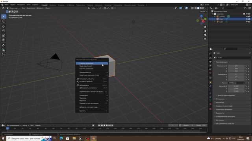Open the Кеинг popover in timeline
Screen dimensions: 252x141
tap(25, 125)
